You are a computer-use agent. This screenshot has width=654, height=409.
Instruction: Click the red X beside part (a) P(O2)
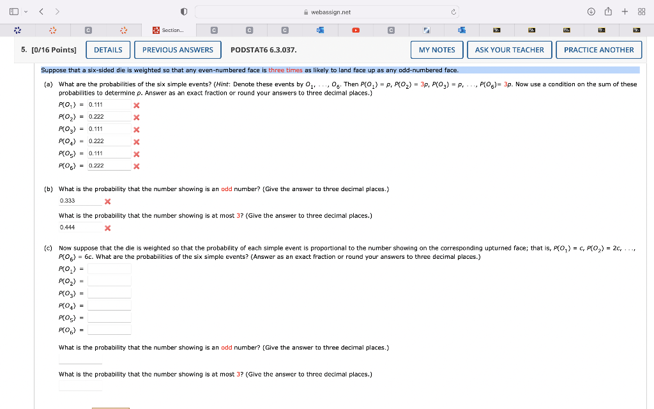point(137,118)
